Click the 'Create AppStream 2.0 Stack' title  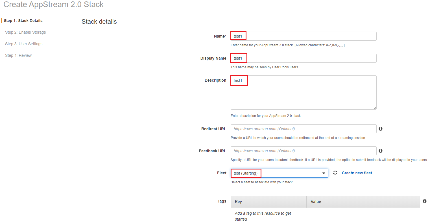coord(53,5)
